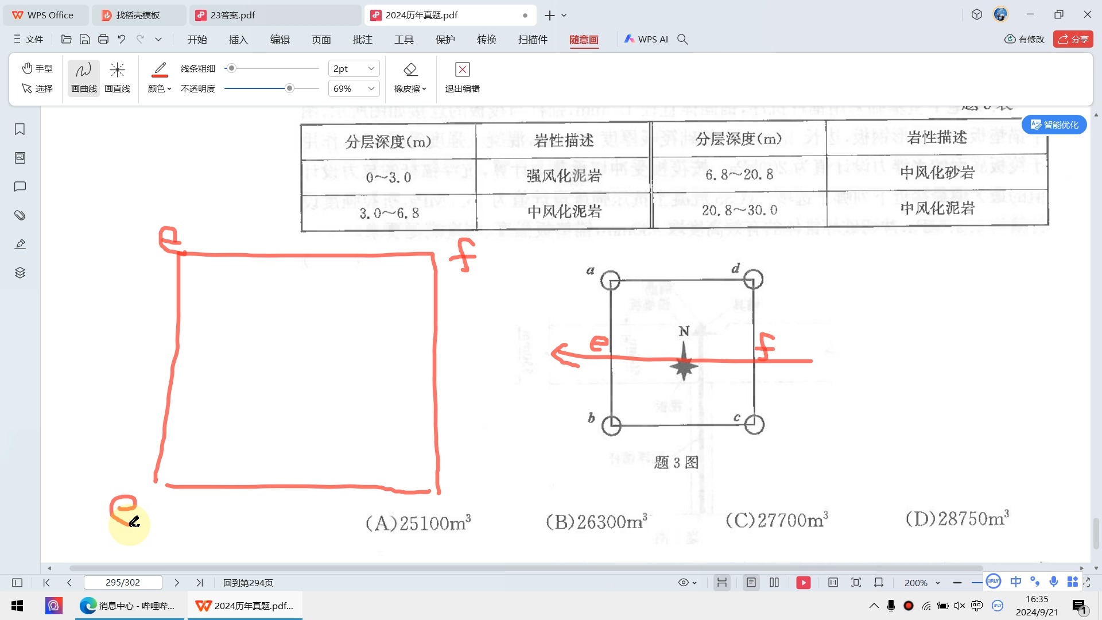
Task: Open the comments sidebar panel
Action: (x=20, y=187)
